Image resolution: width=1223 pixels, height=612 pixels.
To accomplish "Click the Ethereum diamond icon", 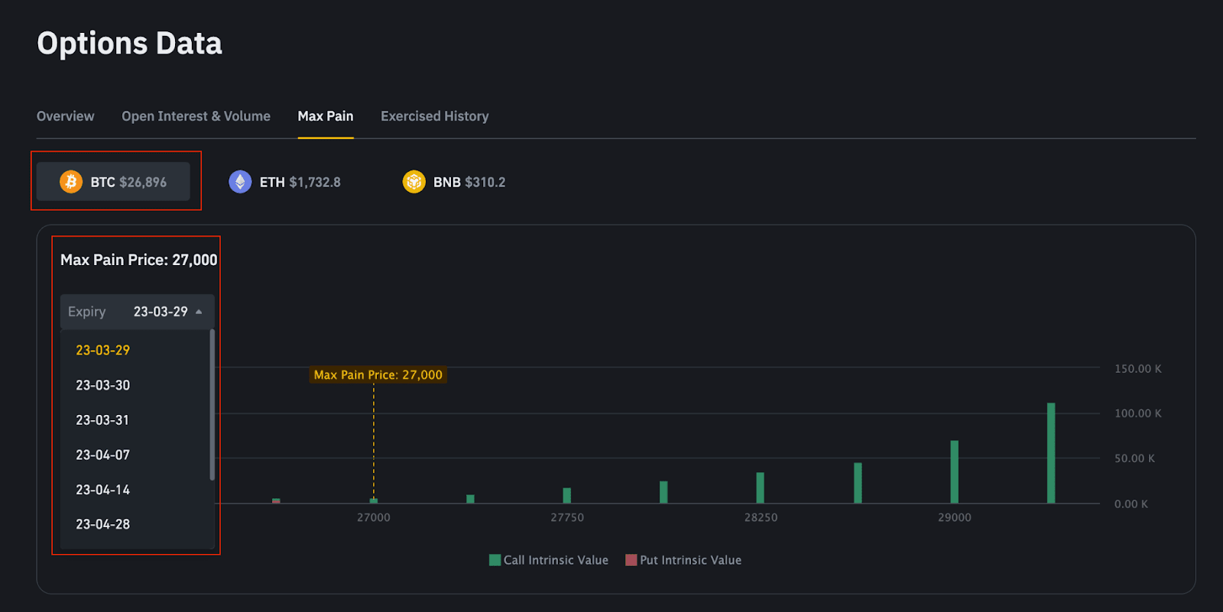I will coord(240,182).
